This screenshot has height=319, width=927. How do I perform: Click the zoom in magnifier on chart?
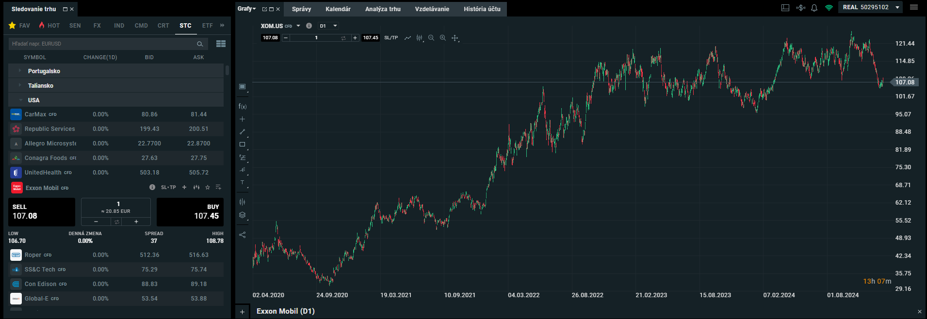pyautogui.click(x=442, y=38)
